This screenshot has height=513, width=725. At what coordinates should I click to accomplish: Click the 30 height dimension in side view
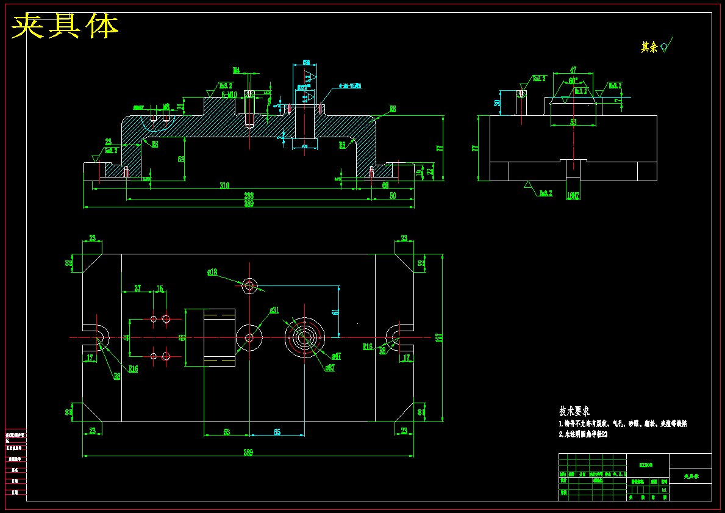(497, 103)
